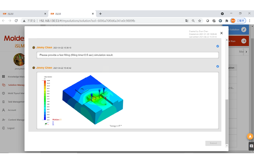
Task: Click the Logout door icon
Action: pyautogui.click(x=4, y=128)
